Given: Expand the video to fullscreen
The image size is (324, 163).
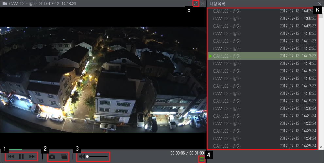Looking at the screenshot, I should (196, 4).
